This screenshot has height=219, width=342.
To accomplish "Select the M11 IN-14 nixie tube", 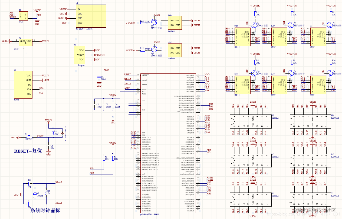I will [x=279, y=36].
